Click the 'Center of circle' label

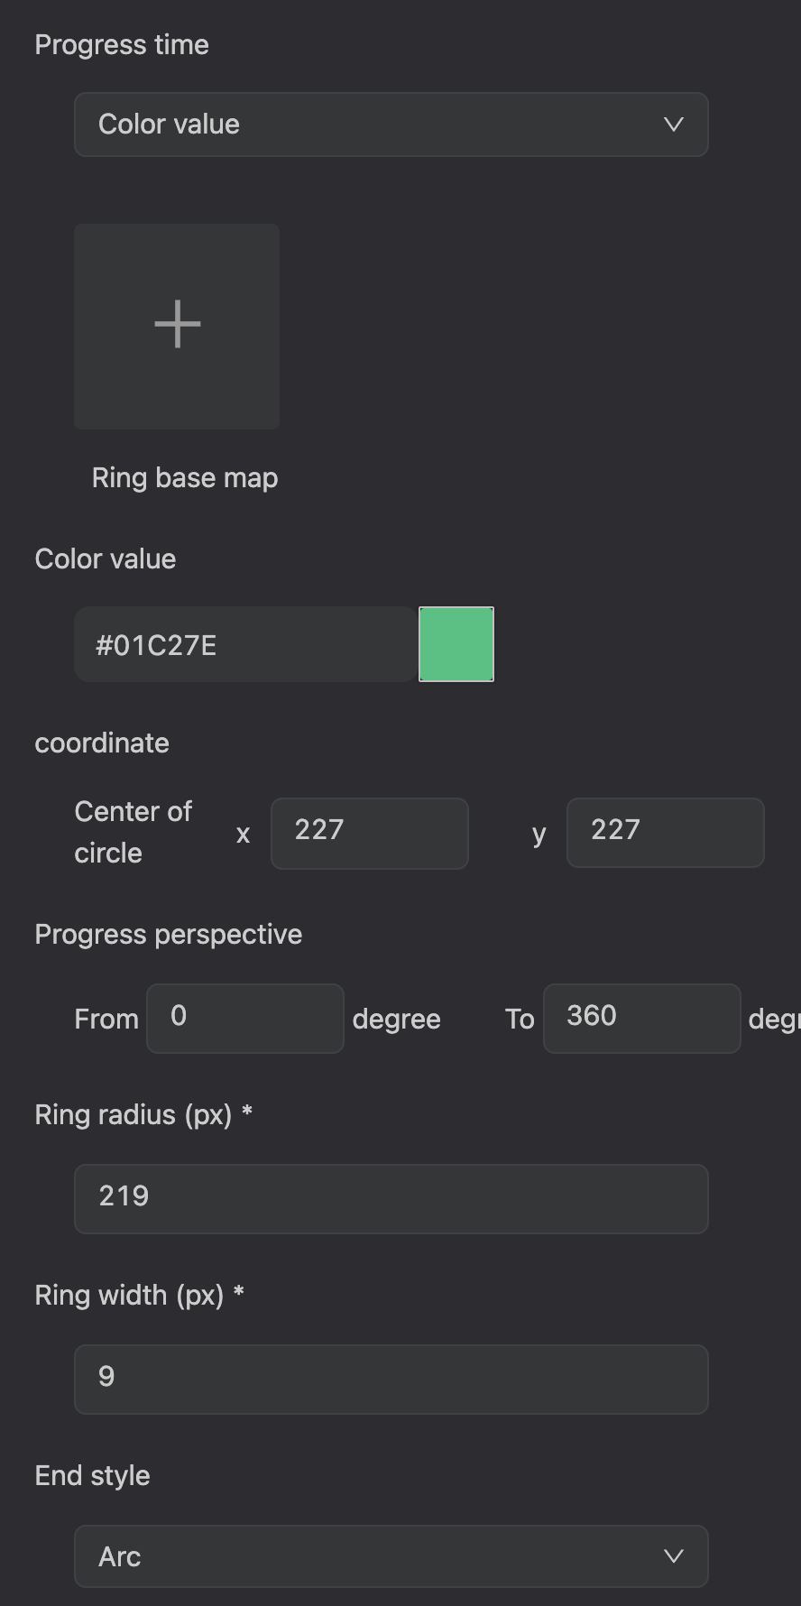click(133, 832)
